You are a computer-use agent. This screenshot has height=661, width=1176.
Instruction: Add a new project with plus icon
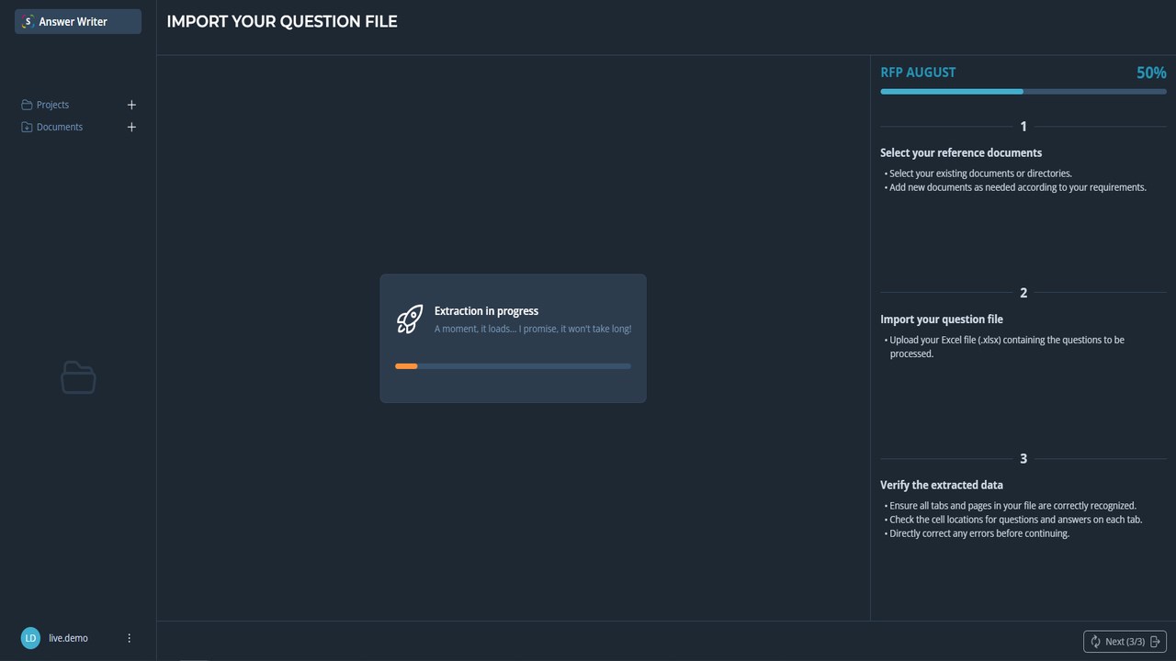point(131,105)
